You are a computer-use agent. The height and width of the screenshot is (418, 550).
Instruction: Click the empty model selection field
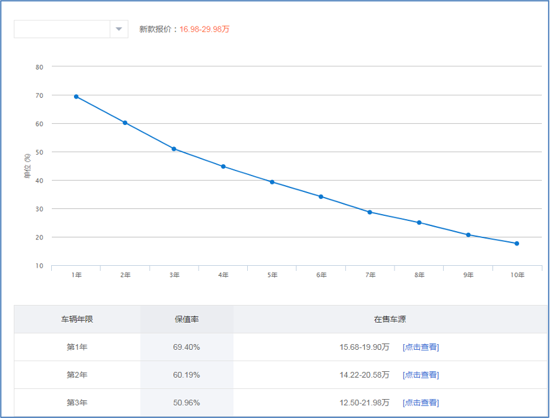[x=62, y=29]
